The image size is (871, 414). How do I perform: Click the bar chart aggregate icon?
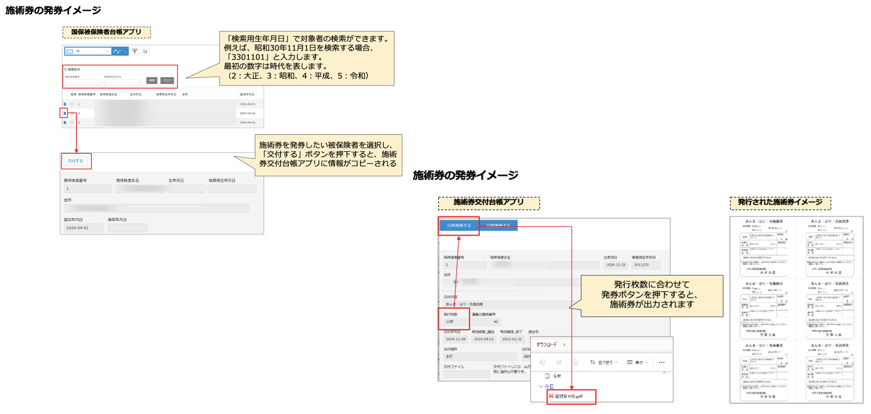[145, 51]
